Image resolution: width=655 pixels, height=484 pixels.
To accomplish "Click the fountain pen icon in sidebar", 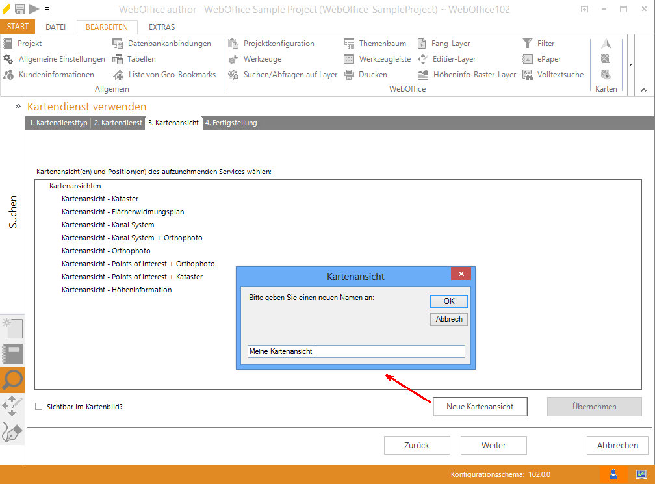I will click(12, 432).
